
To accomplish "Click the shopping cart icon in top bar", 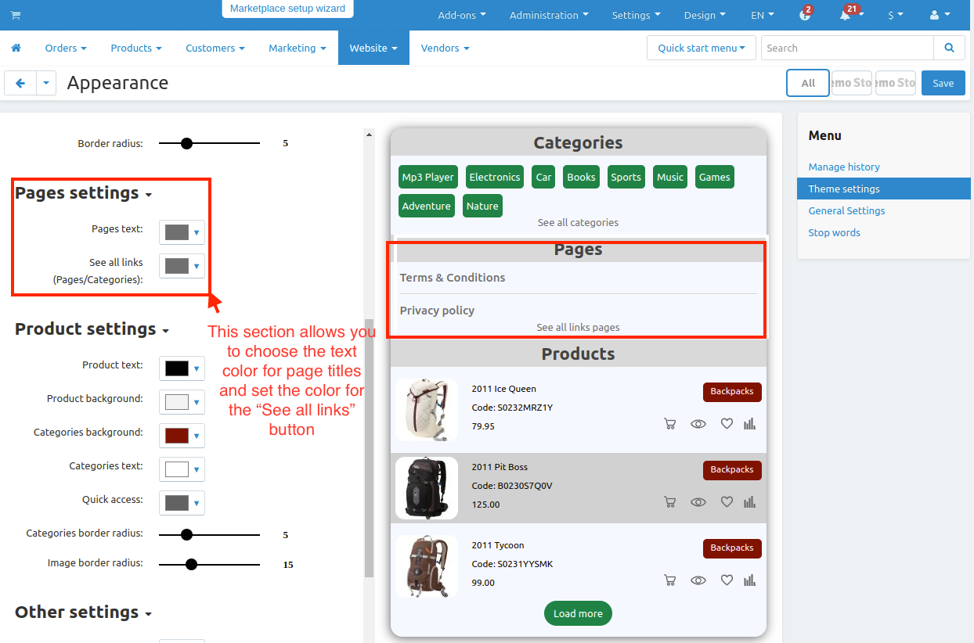I will coord(16,15).
